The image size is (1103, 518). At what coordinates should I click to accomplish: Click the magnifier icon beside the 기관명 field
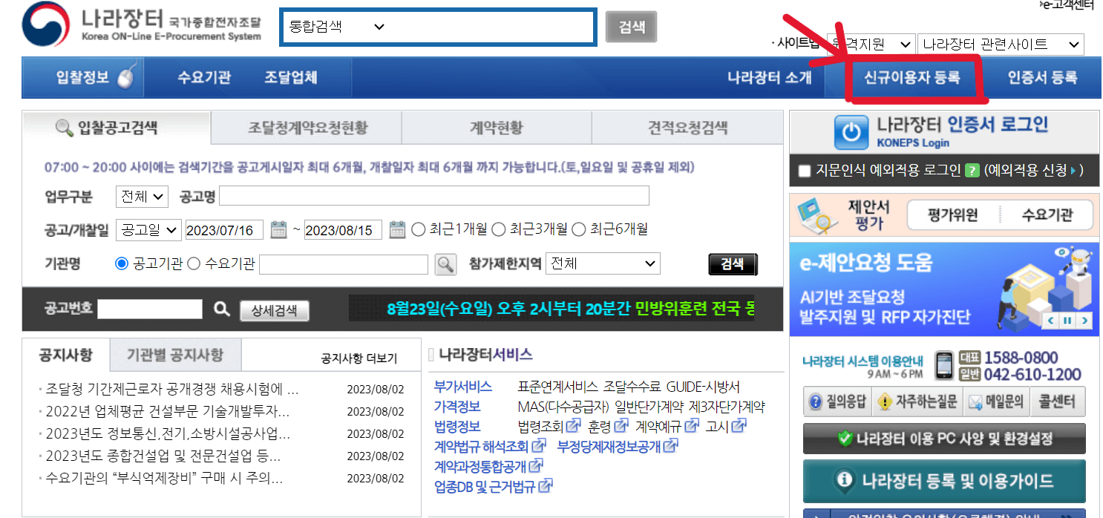(446, 263)
